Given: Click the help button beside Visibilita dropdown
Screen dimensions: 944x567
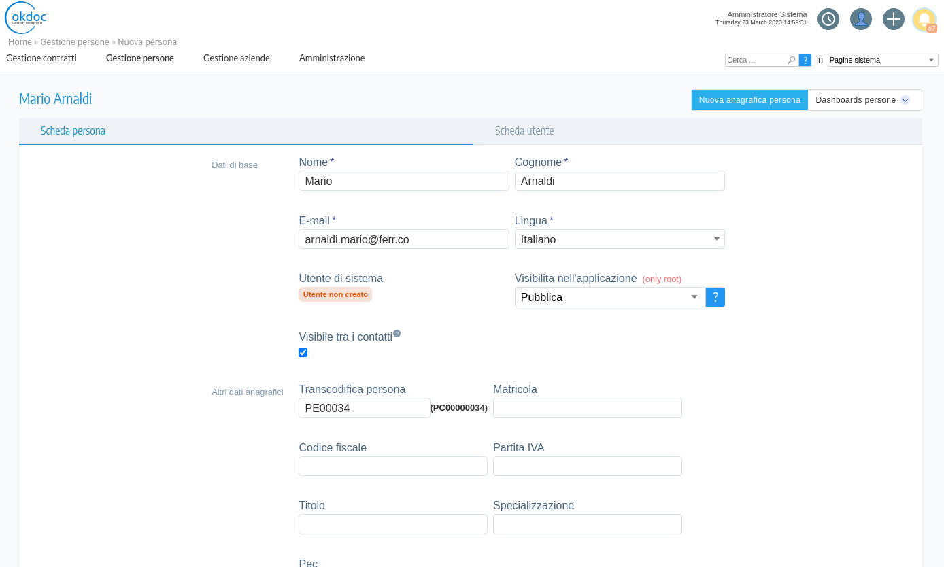Looking at the screenshot, I should click(x=715, y=297).
